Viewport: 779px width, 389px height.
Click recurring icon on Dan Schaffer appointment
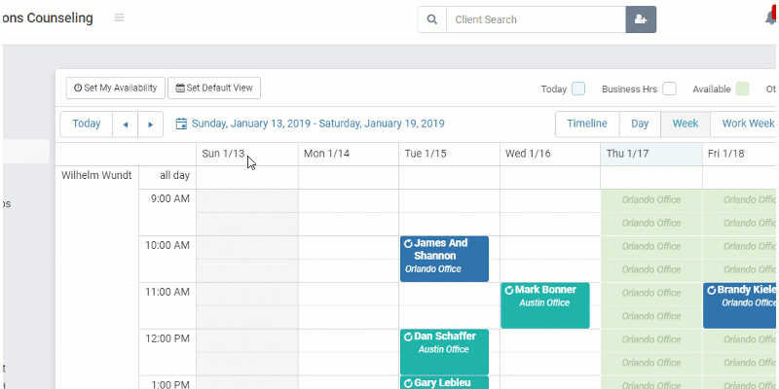coord(408,336)
